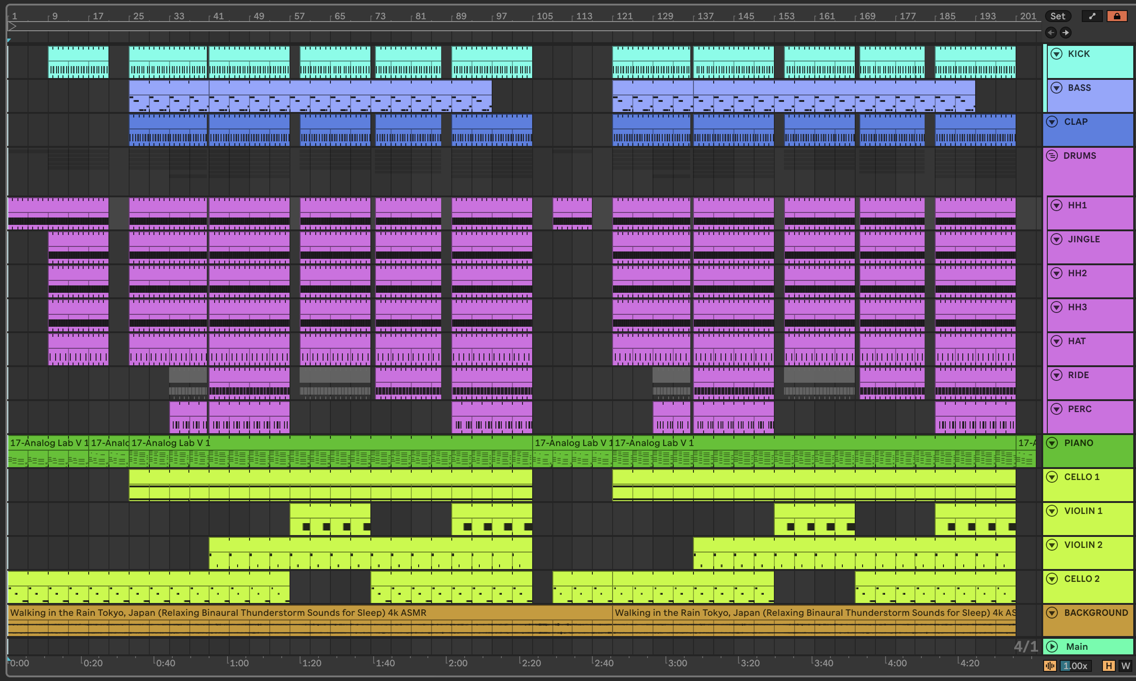The height and width of the screenshot is (681, 1136).
Task: Fold the PIANO track arrow
Action: pyautogui.click(x=1052, y=443)
